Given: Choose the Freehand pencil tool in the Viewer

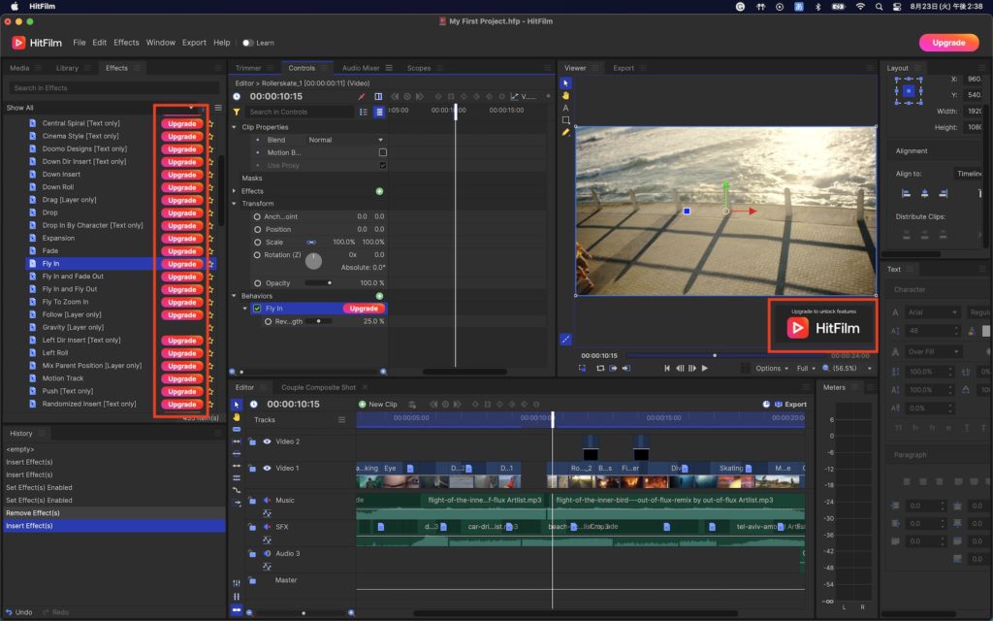Looking at the screenshot, I should pos(566,132).
